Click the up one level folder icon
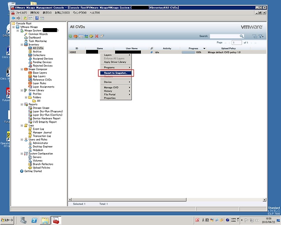 tap(25, 18)
